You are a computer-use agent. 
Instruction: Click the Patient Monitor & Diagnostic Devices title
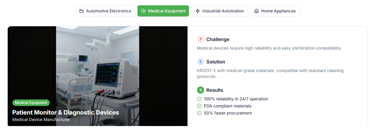coord(65,112)
